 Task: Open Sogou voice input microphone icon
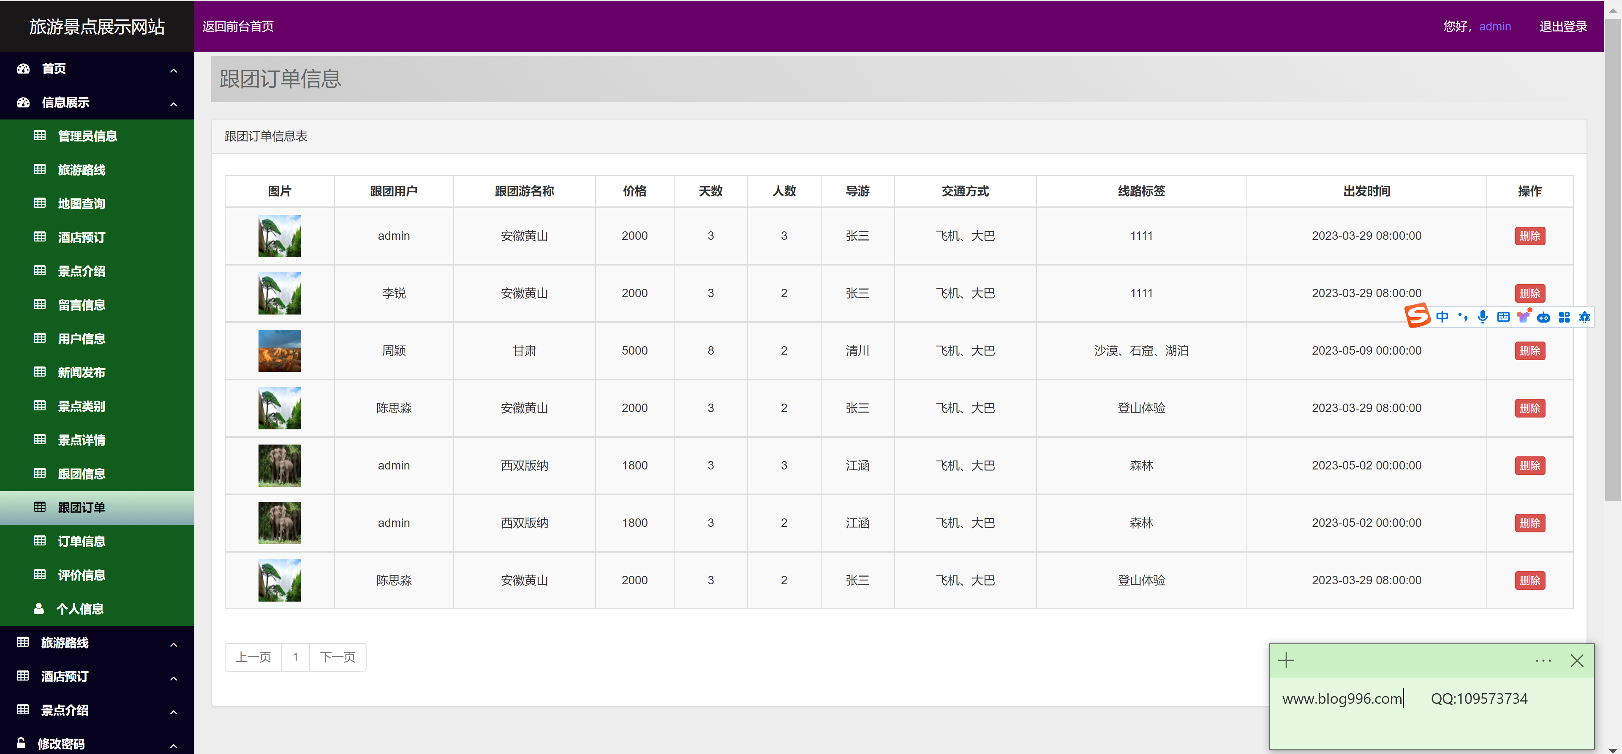(x=1483, y=317)
